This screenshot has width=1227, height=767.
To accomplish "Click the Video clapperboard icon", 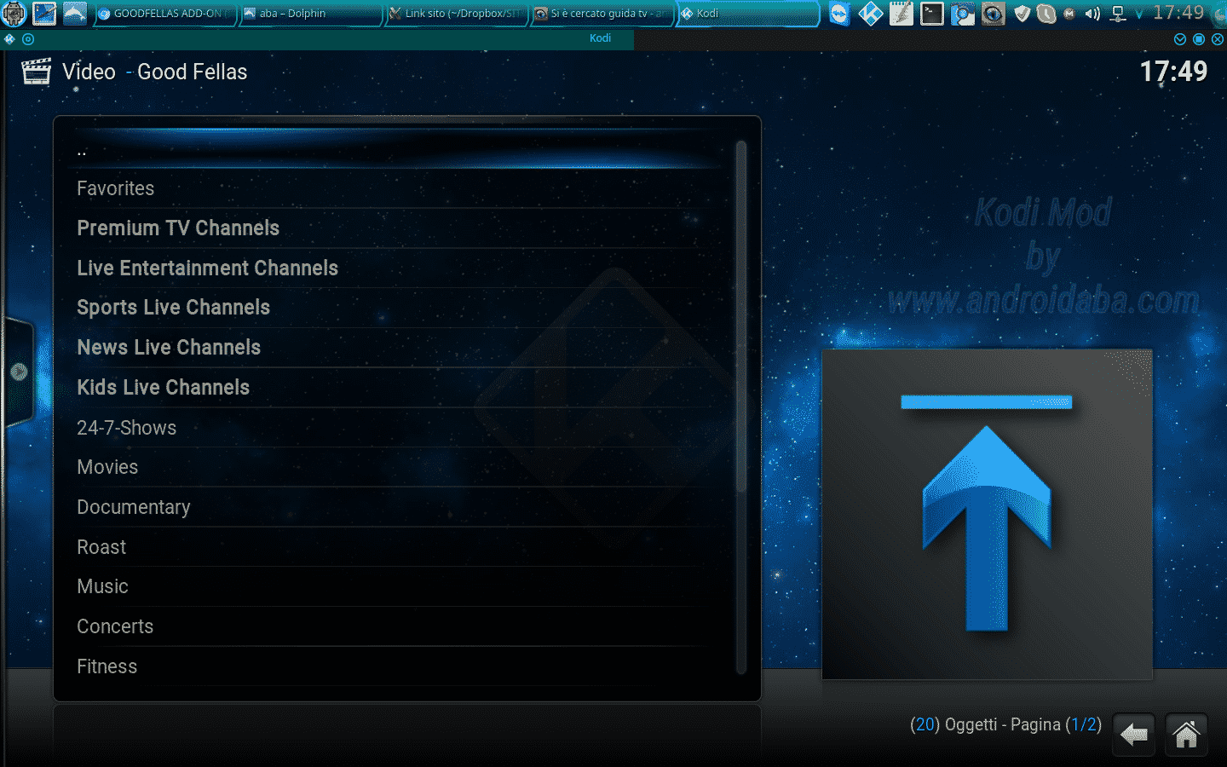I will [x=36, y=72].
